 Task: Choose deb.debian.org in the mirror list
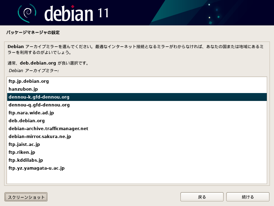click(137, 121)
